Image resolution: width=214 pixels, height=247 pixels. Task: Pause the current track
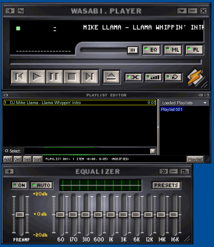click(x=54, y=77)
